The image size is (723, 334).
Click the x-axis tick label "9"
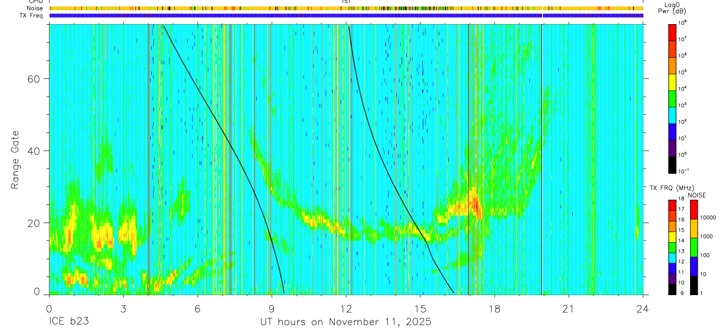271,309
